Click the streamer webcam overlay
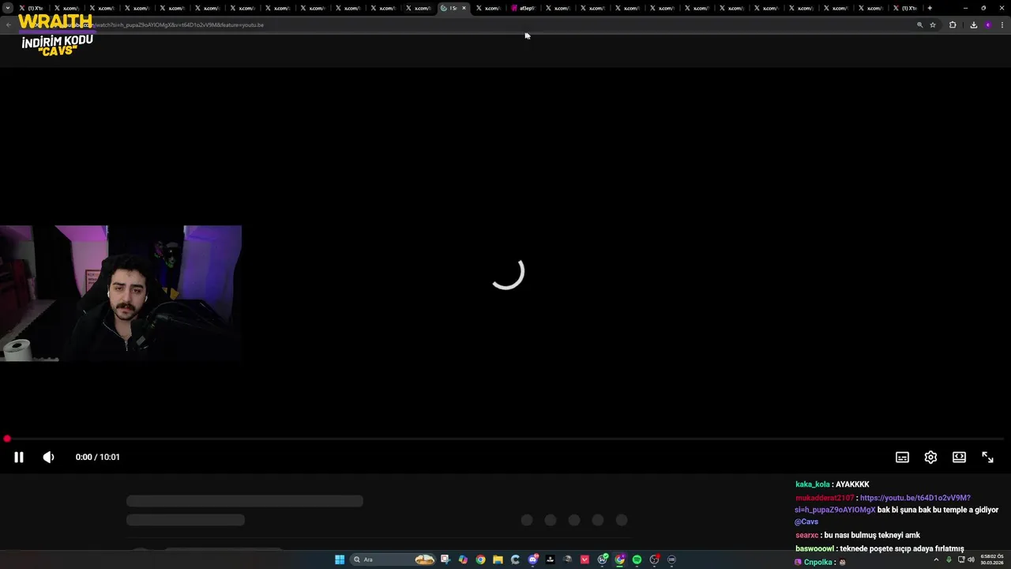 click(121, 293)
